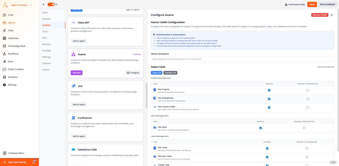Enable Require Confirmation for Get Users
The height and width of the screenshot is (166, 339).
pos(304,128)
